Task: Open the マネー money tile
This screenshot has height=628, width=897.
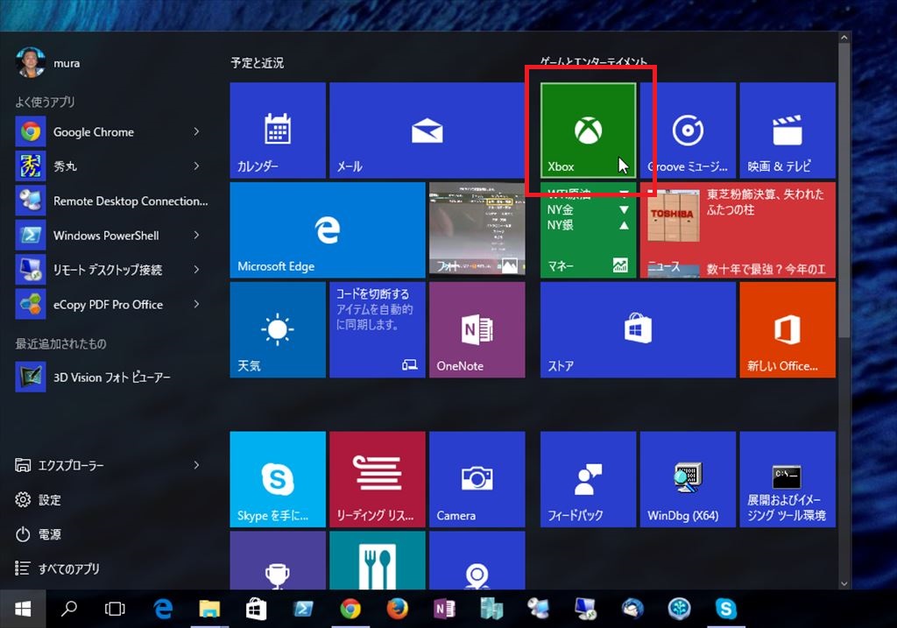Action: click(x=588, y=230)
